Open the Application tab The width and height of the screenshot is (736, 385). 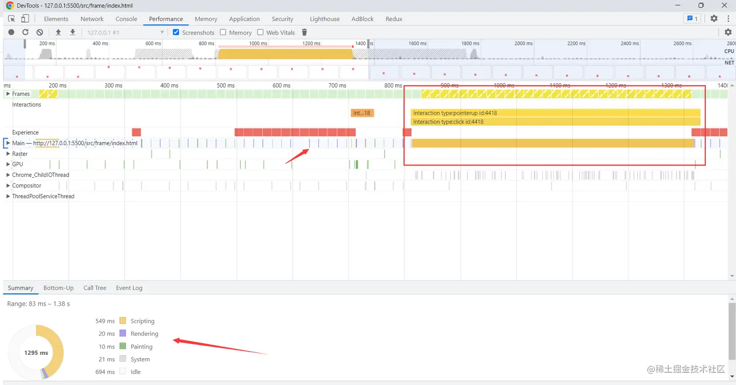(x=244, y=19)
